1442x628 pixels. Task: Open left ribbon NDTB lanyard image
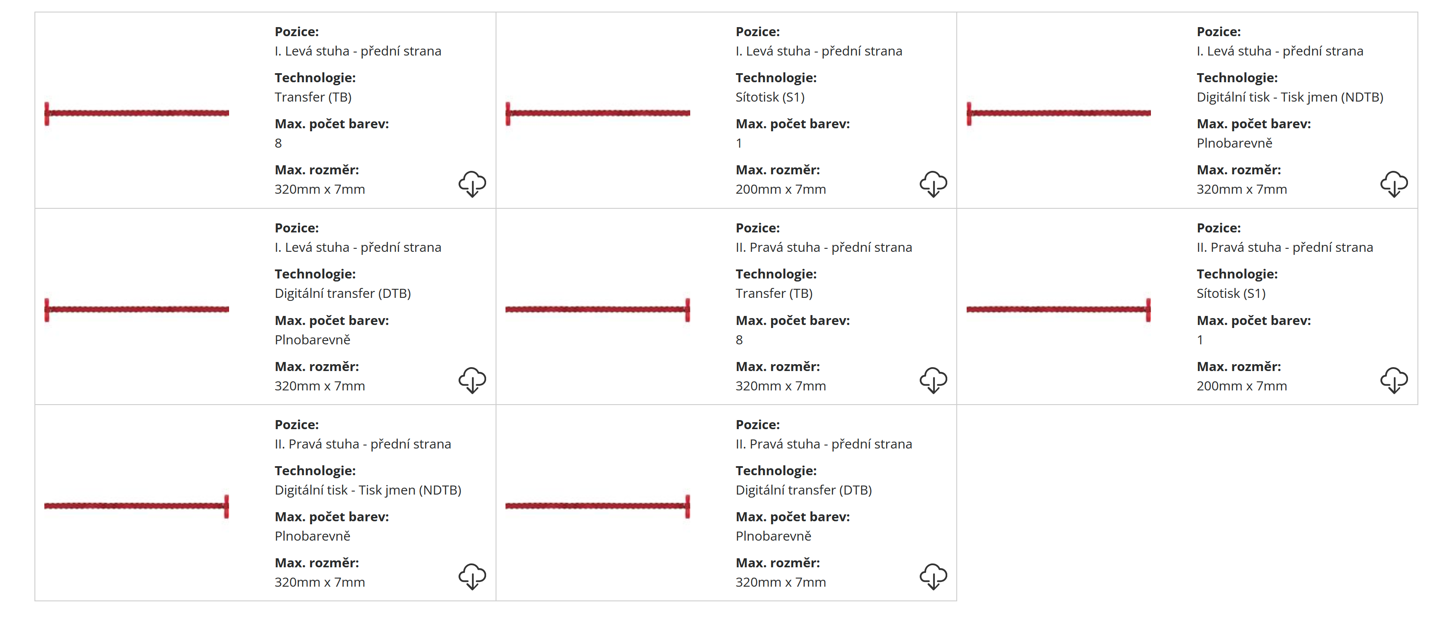[x=1058, y=113]
